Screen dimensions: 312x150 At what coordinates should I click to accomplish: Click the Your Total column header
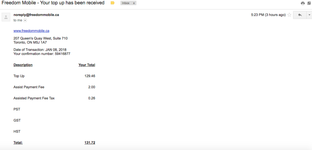(x=87, y=65)
